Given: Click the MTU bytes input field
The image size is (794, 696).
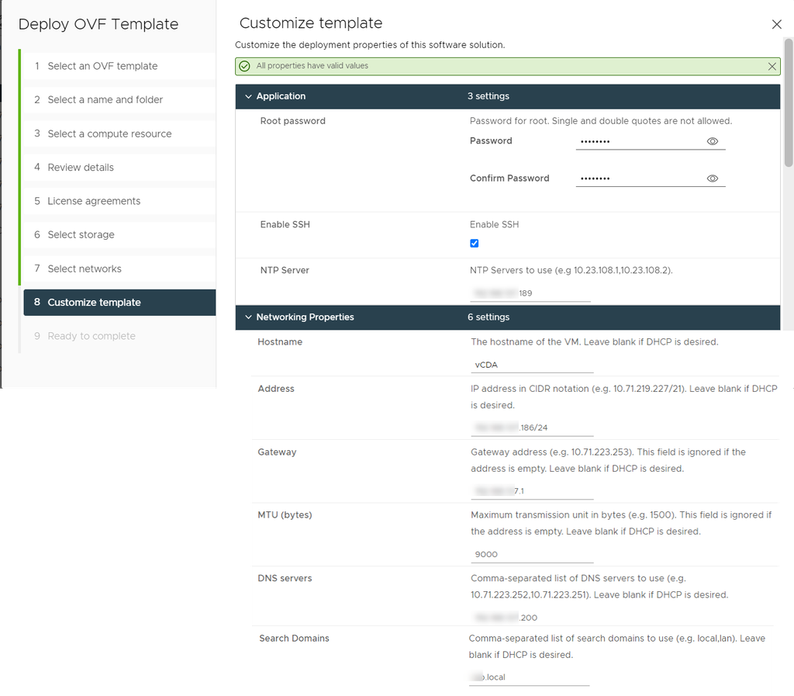Looking at the screenshot, I should tap(531, 554).
